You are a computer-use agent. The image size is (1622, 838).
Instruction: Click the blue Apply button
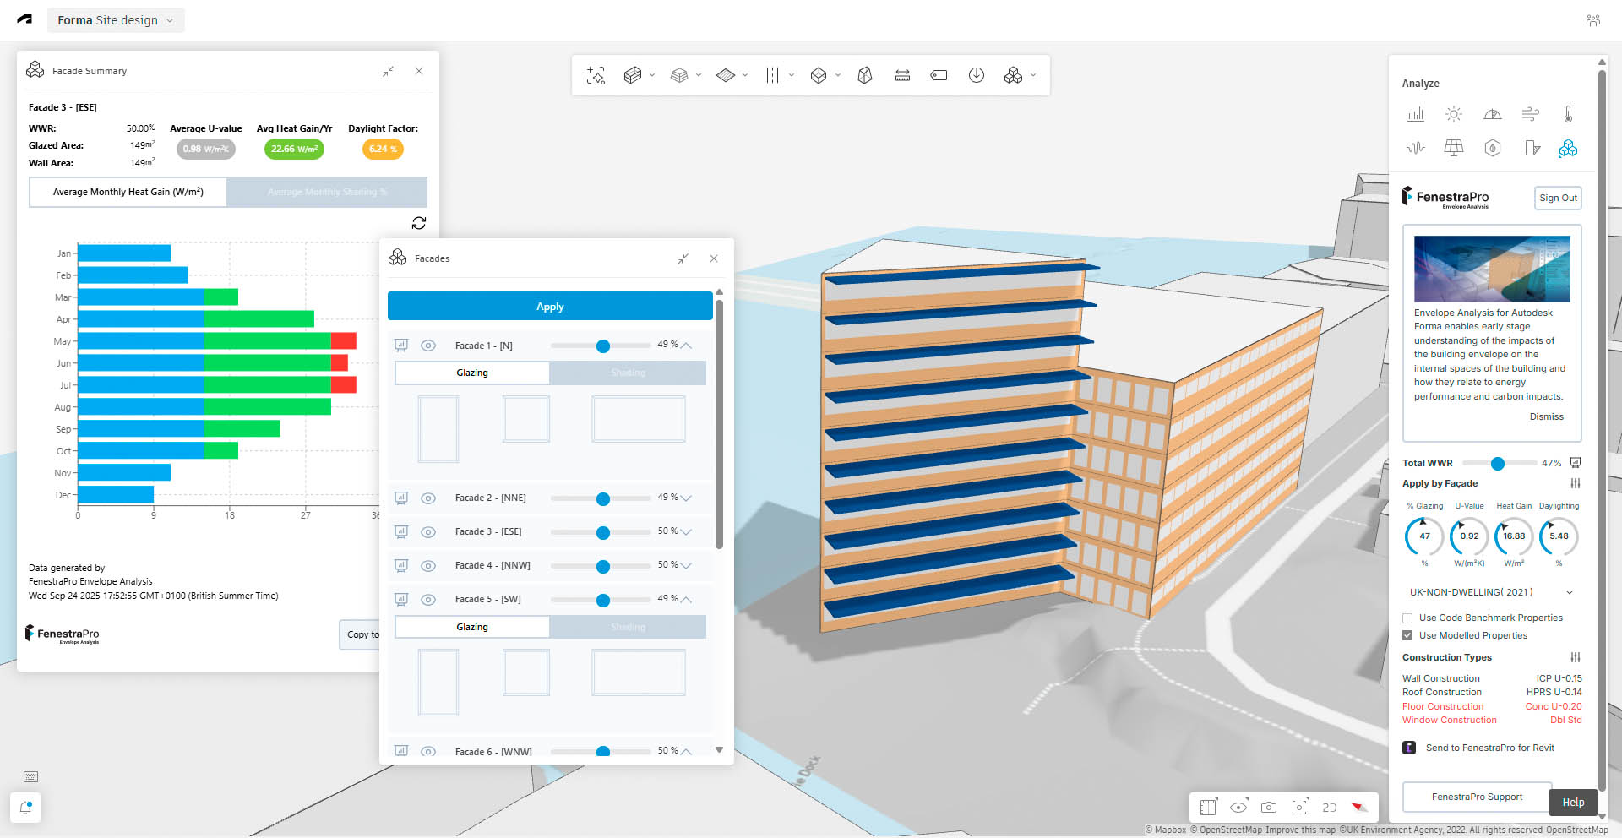click(x=550, y=307)
